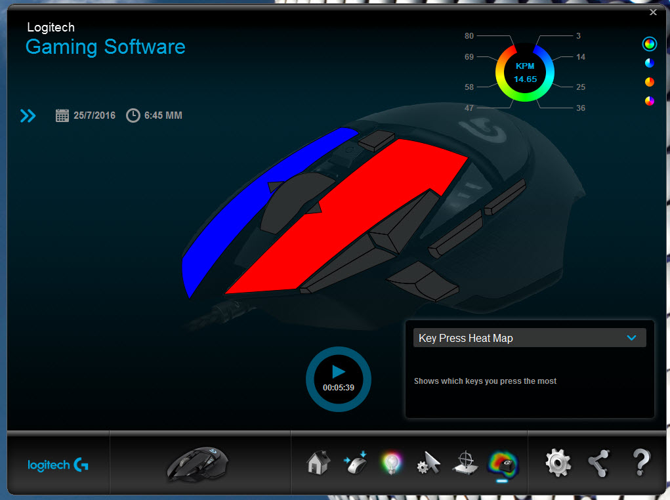Click the gauge label value 36
The height and width of the screenshot is (500, 670).
coord(581,108)
